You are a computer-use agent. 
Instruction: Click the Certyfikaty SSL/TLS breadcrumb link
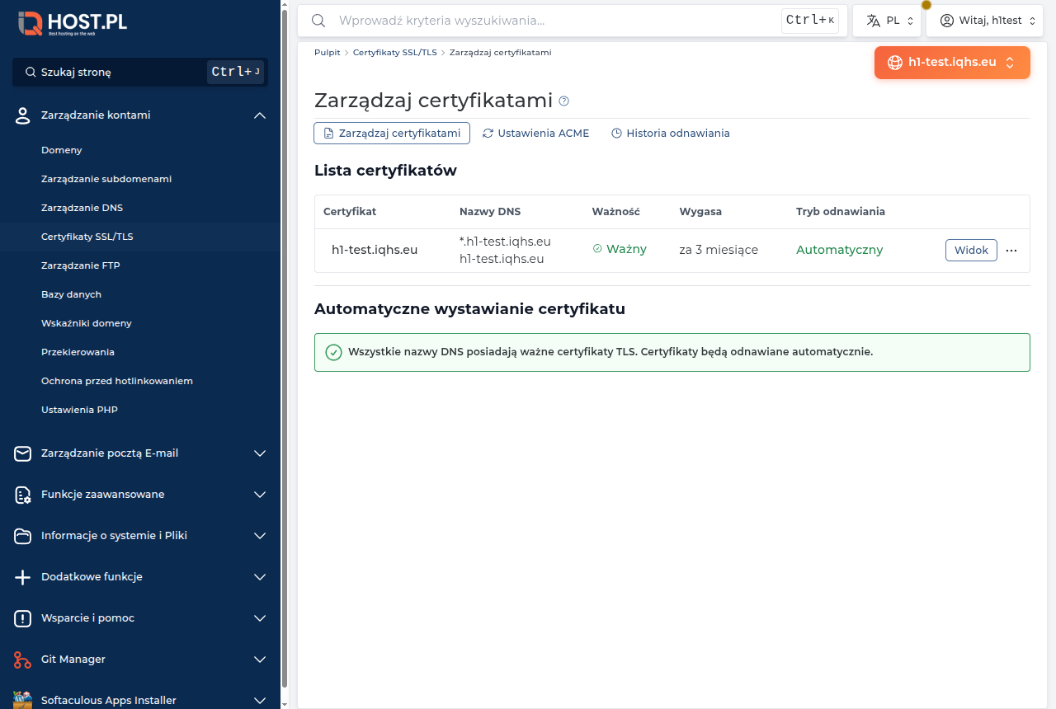tap(395, 52)
